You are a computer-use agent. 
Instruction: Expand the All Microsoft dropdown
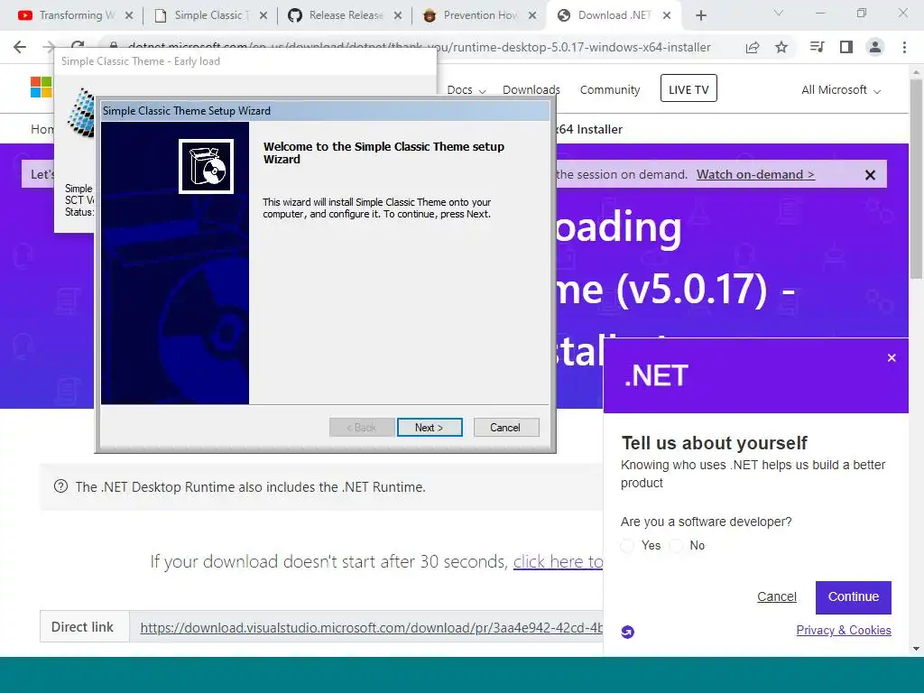pyautogui.click(x=841, y=89)
